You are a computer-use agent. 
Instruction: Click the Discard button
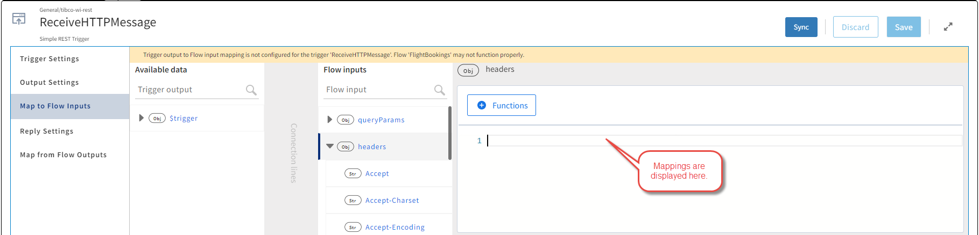coord(855,27)
